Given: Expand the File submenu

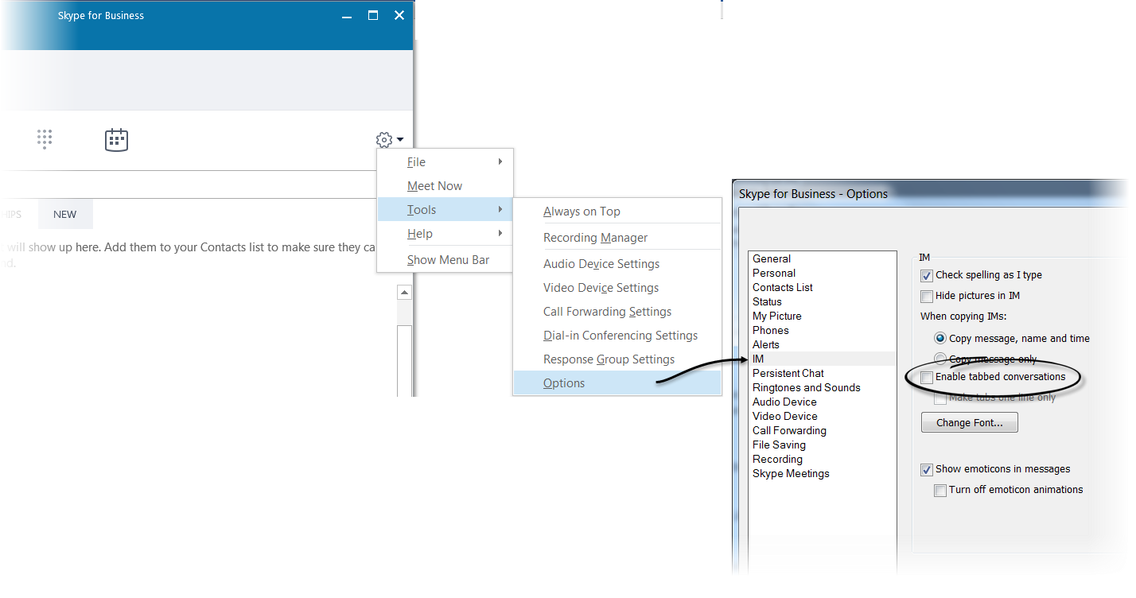Looking at the screenshot, I should [x=416, y=161].
